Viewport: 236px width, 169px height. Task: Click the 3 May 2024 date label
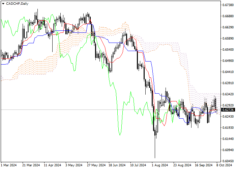pos(74,165)
